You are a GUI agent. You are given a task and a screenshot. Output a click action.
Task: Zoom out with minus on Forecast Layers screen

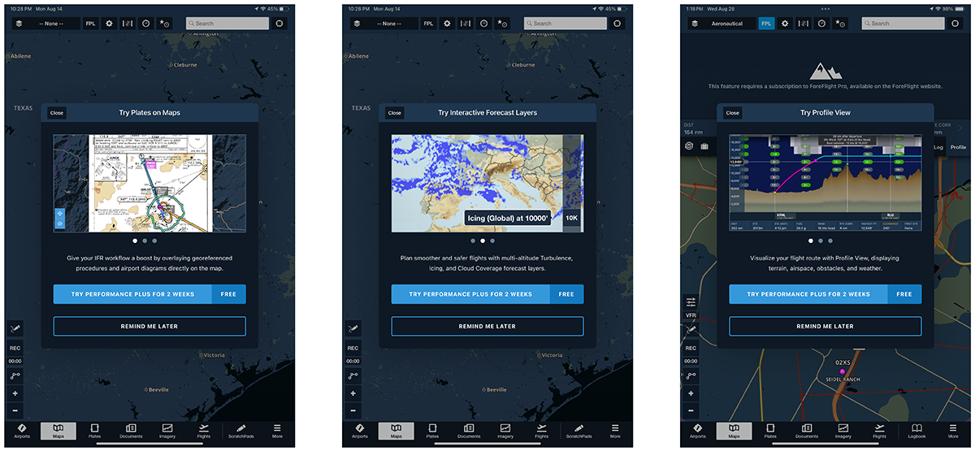(x=353, y=410)
